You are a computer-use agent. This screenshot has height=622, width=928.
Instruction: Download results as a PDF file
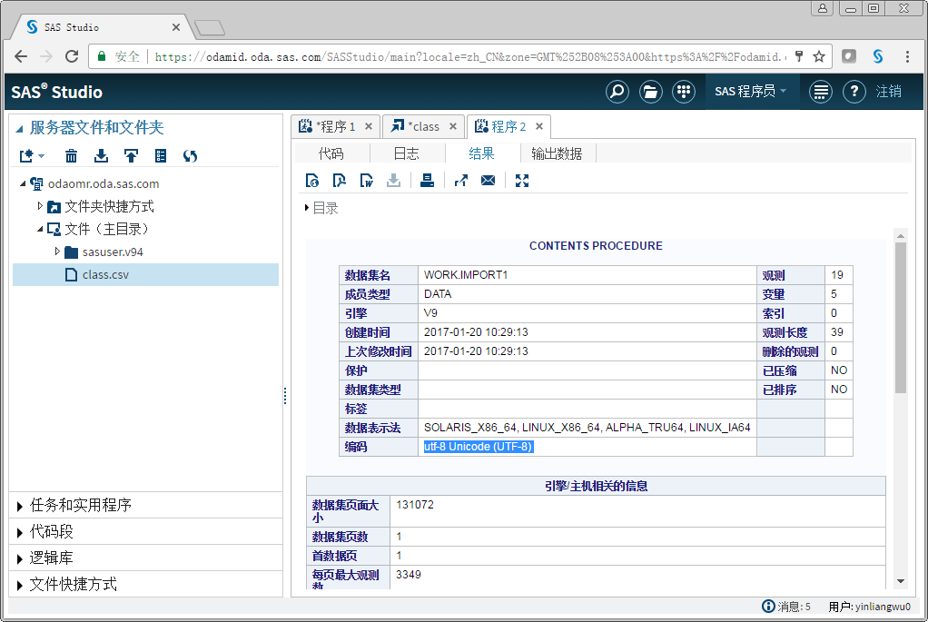pos(338,180)
